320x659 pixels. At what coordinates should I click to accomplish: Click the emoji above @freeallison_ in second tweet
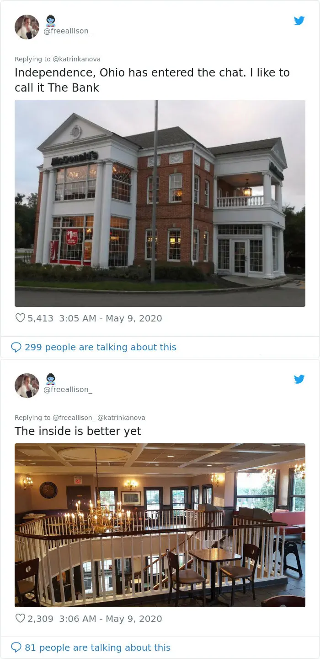[51, 379]
